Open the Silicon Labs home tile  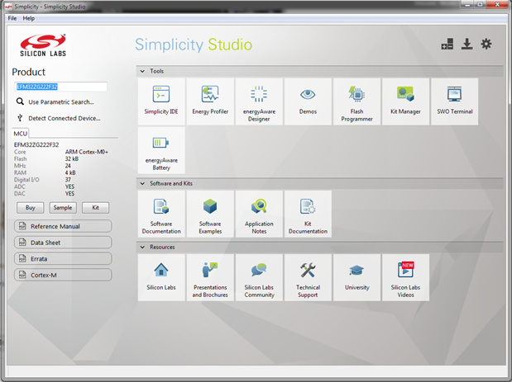coord(161,277)
